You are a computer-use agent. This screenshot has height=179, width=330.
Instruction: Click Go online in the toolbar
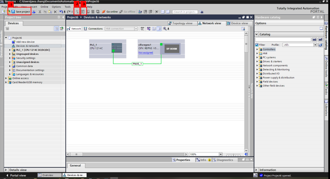click(x=110, y=12)
